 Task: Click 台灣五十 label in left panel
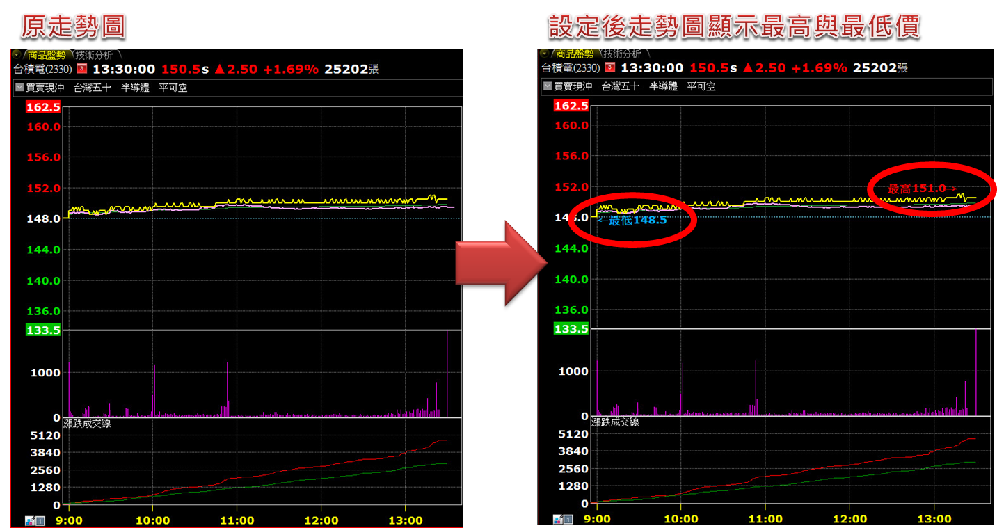click(92, 88)
